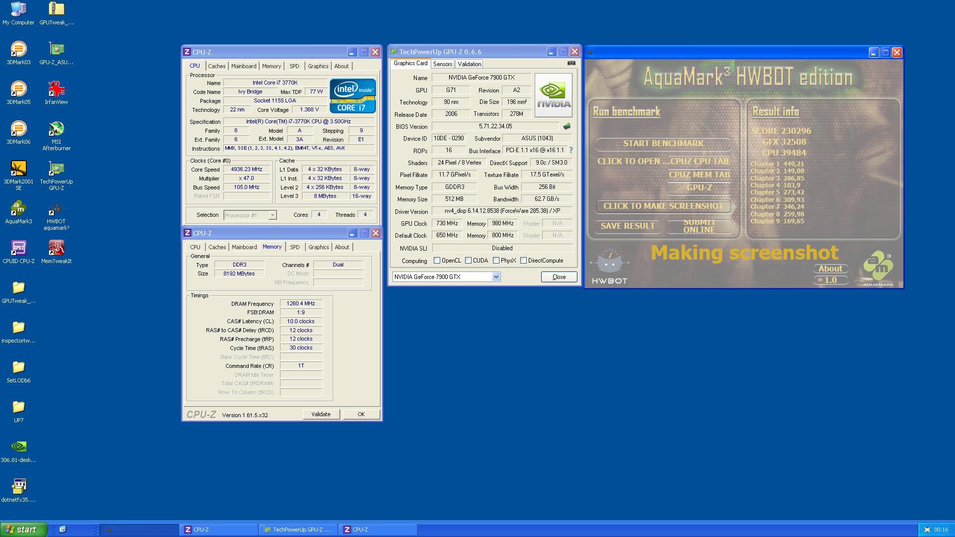Open the GPU-Z_ASU... desktop icon
Screen dimensions: 955x537
[x=56, y=53]
